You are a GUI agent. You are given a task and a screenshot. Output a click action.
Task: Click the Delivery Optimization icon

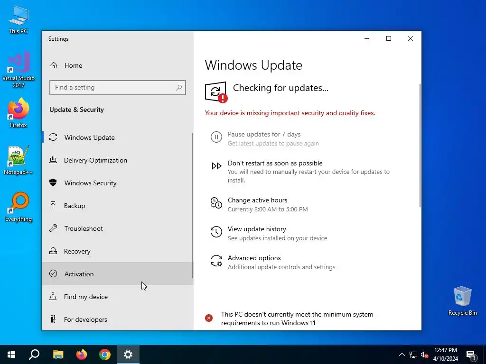click(x=53, y=160)
